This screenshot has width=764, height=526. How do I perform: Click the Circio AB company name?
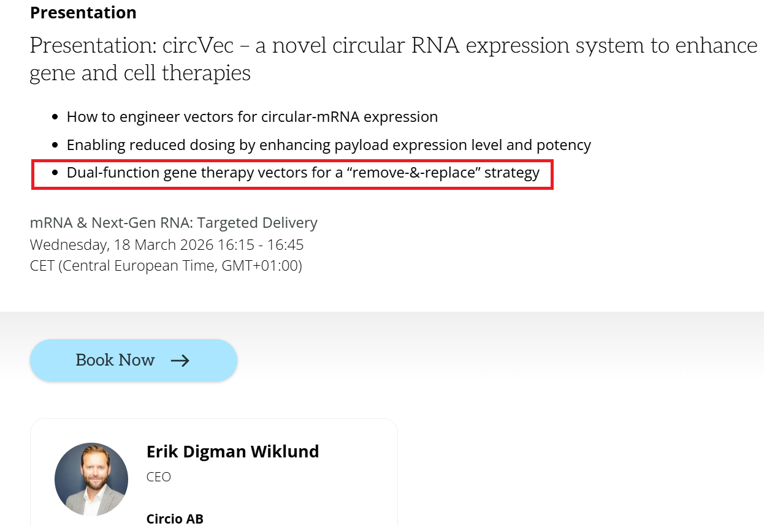coord(175,519)
